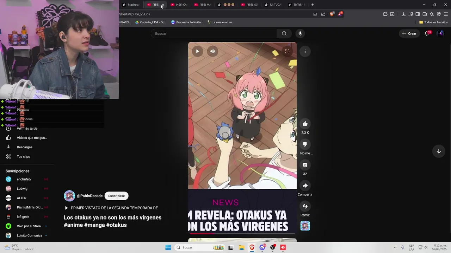The width and height of the screenshot is (451, 253).
Task: Open the Luisito Comunica subscription
Action: click(x=27, y=235)
